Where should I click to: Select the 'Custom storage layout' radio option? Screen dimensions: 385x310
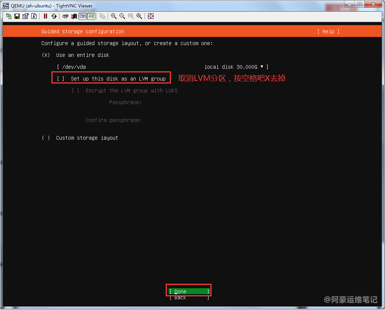coord(46,138)
